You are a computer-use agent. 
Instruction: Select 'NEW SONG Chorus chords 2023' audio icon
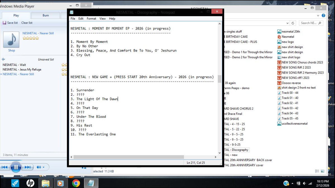279,62
